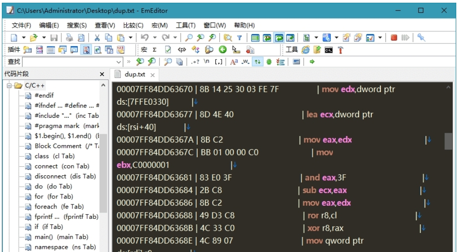Click the Copy icon in the main toolbar

point(109,38)
